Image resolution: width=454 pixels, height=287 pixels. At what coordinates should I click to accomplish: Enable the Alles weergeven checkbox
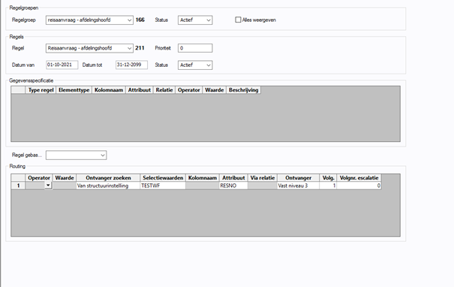pos(238,20)
